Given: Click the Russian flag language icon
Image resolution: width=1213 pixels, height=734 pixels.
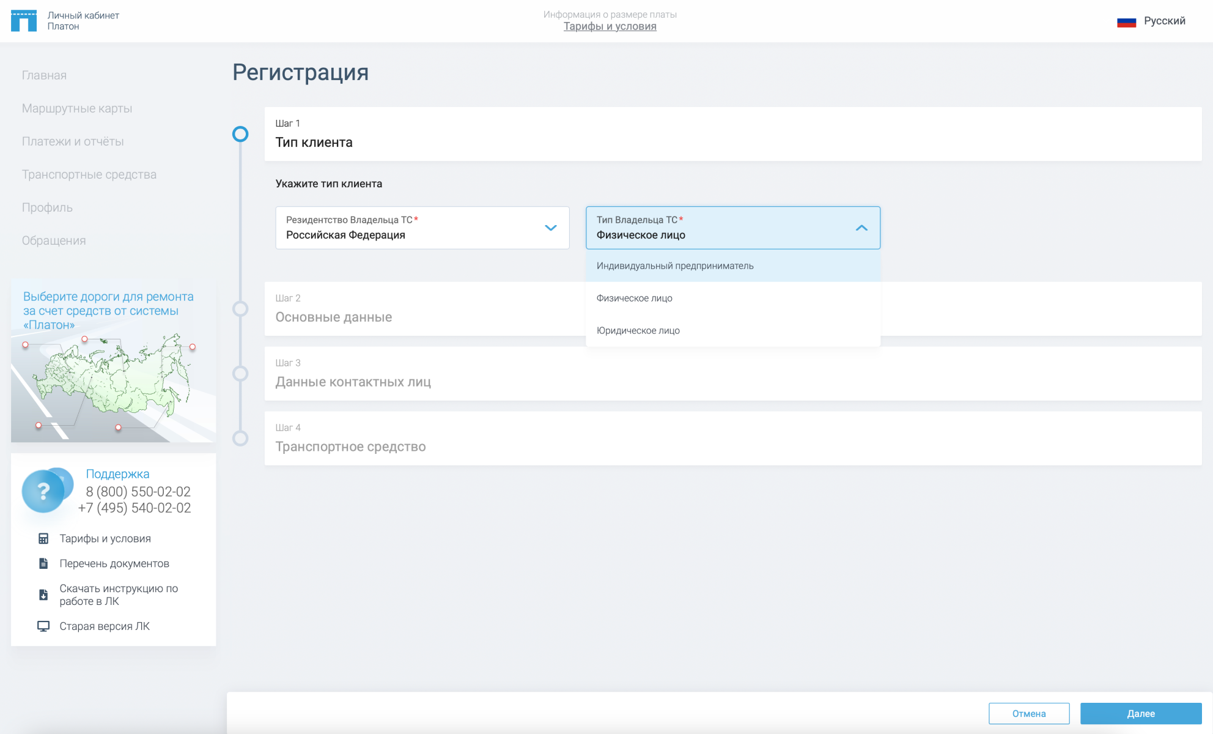Looking at the screenshot, I should [x=1127, y=20].
